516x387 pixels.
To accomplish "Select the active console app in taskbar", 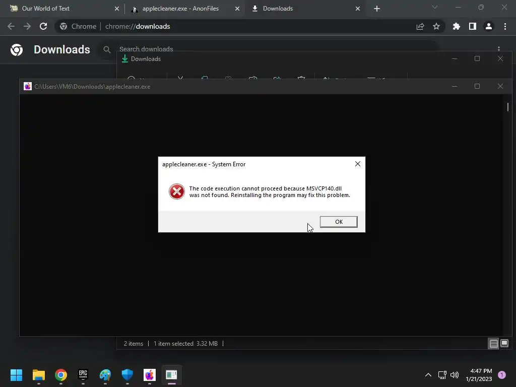I will [x=171, y=375].
